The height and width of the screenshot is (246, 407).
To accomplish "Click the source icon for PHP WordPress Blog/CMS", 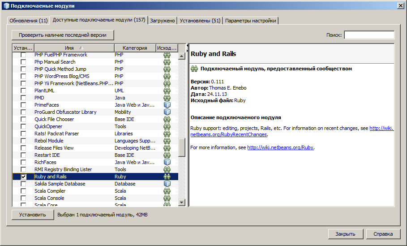I will [x=167, y=76].
